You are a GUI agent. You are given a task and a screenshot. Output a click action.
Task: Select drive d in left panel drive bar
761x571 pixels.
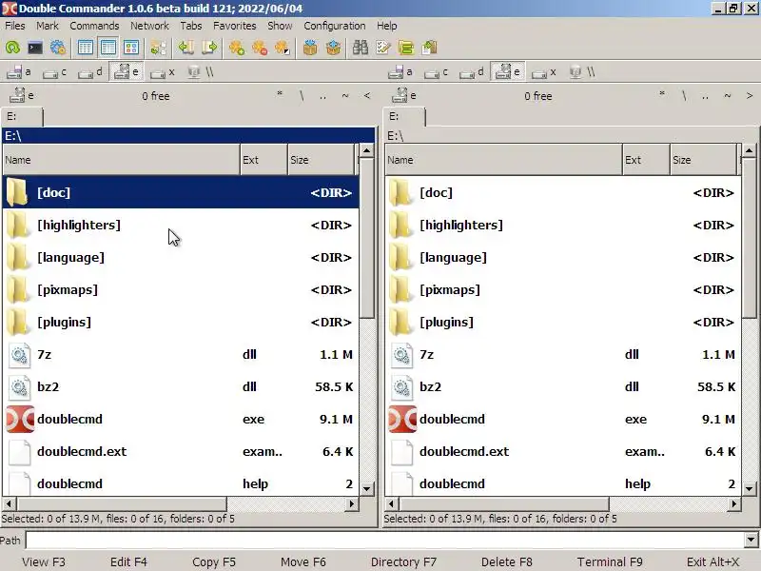point(89,72)
